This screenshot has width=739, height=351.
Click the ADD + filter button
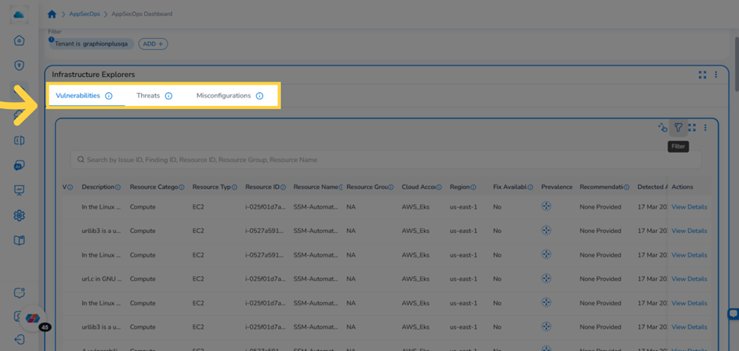[x=153, y=43]
